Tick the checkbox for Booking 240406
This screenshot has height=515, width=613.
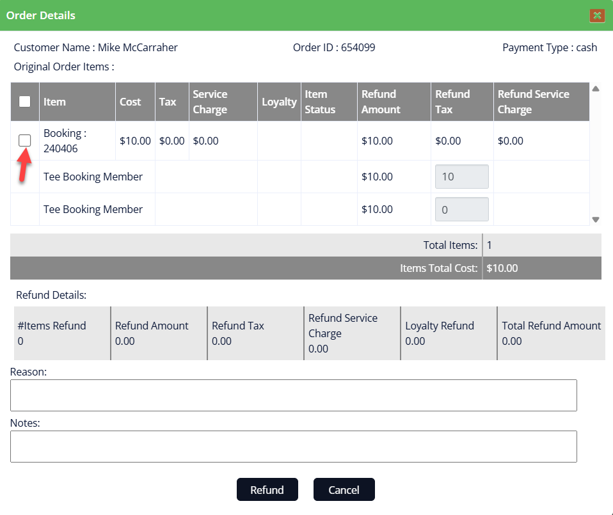25,140
